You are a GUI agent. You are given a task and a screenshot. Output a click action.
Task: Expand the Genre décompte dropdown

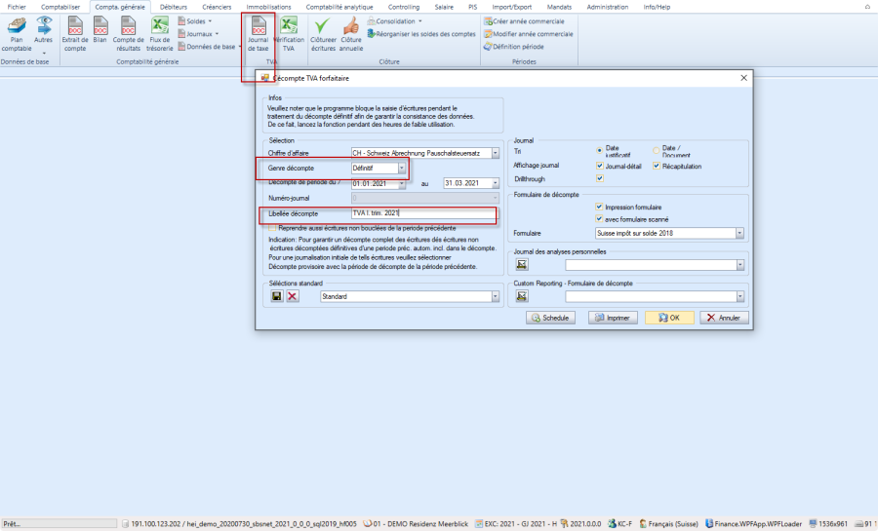pos(402,168)
